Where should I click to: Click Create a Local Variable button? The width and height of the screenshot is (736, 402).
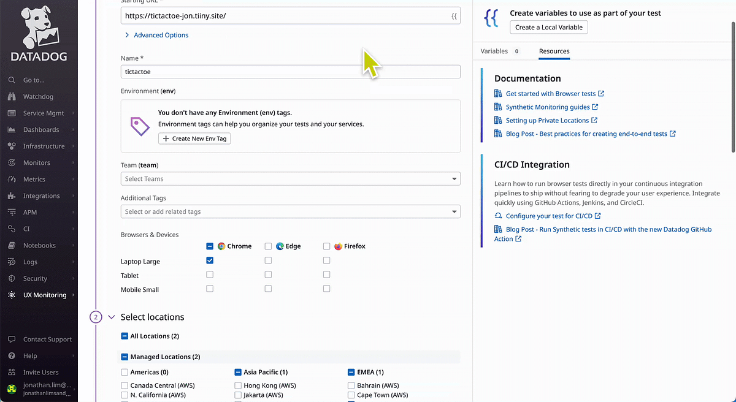549,27
